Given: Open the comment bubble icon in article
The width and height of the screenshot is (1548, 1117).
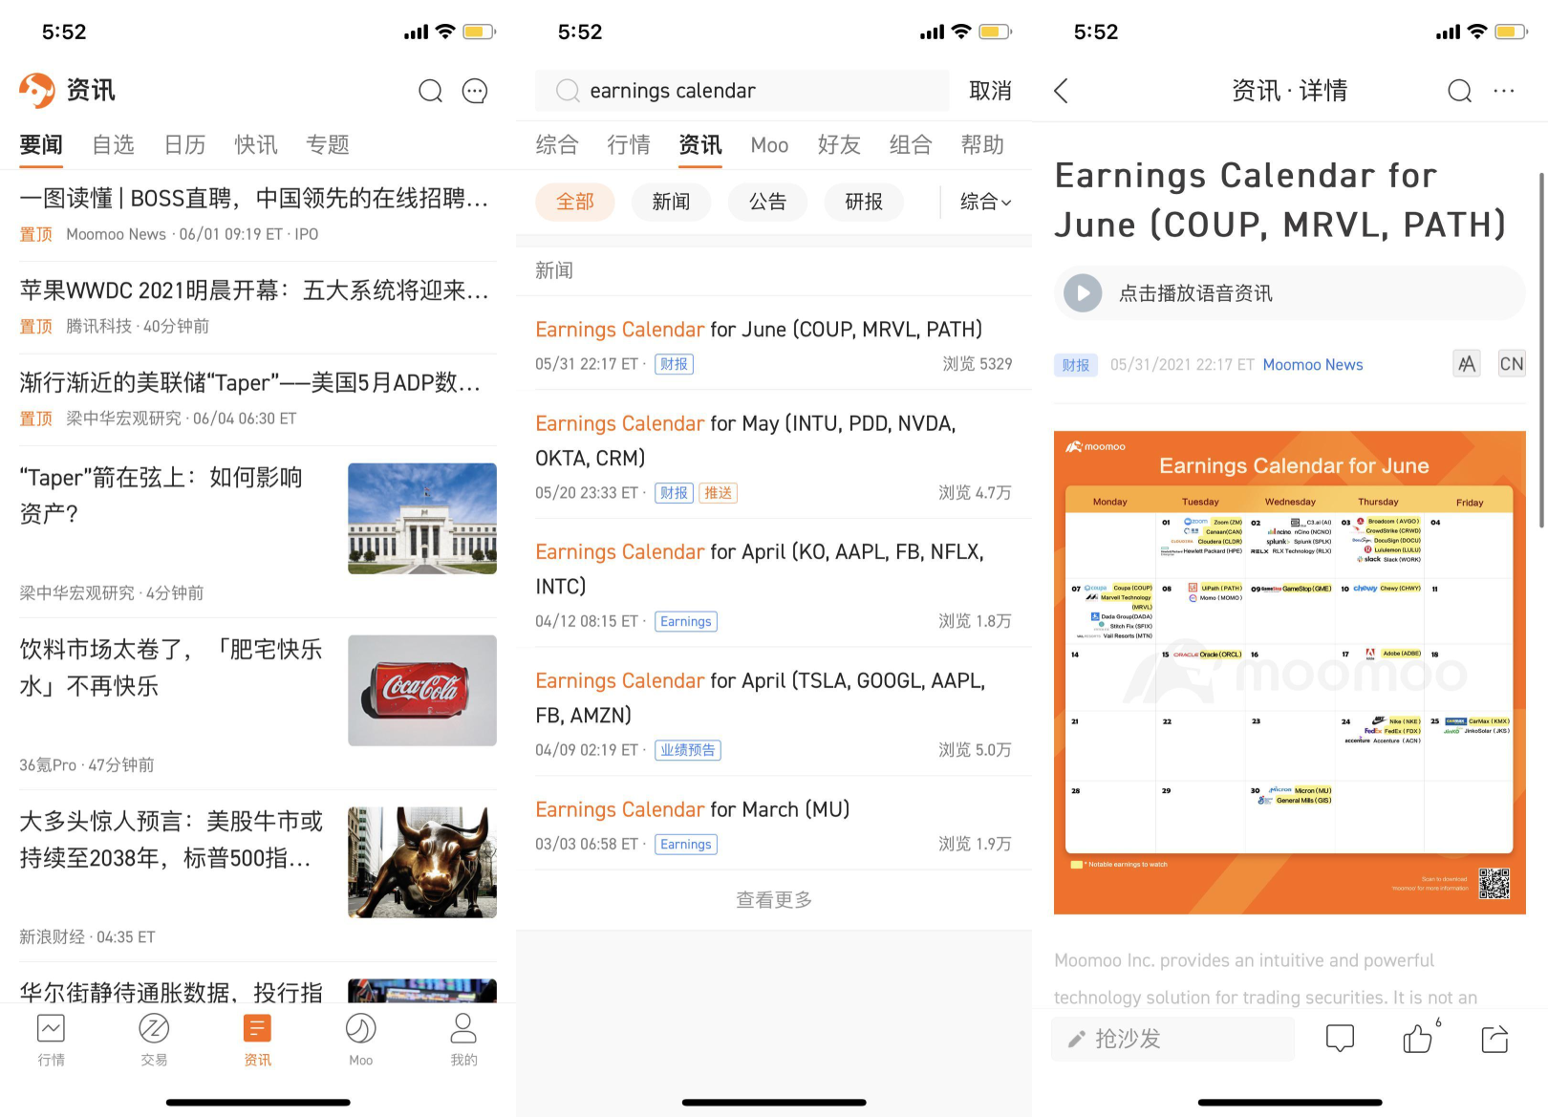Looking at the screenshot, I should click(x=1340, y=1039).
